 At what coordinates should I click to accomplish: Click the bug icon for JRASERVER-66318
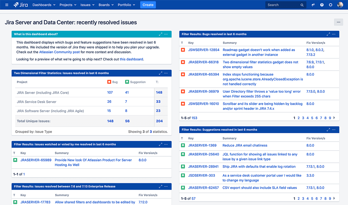pyautogui.click(x=183, y=62)
